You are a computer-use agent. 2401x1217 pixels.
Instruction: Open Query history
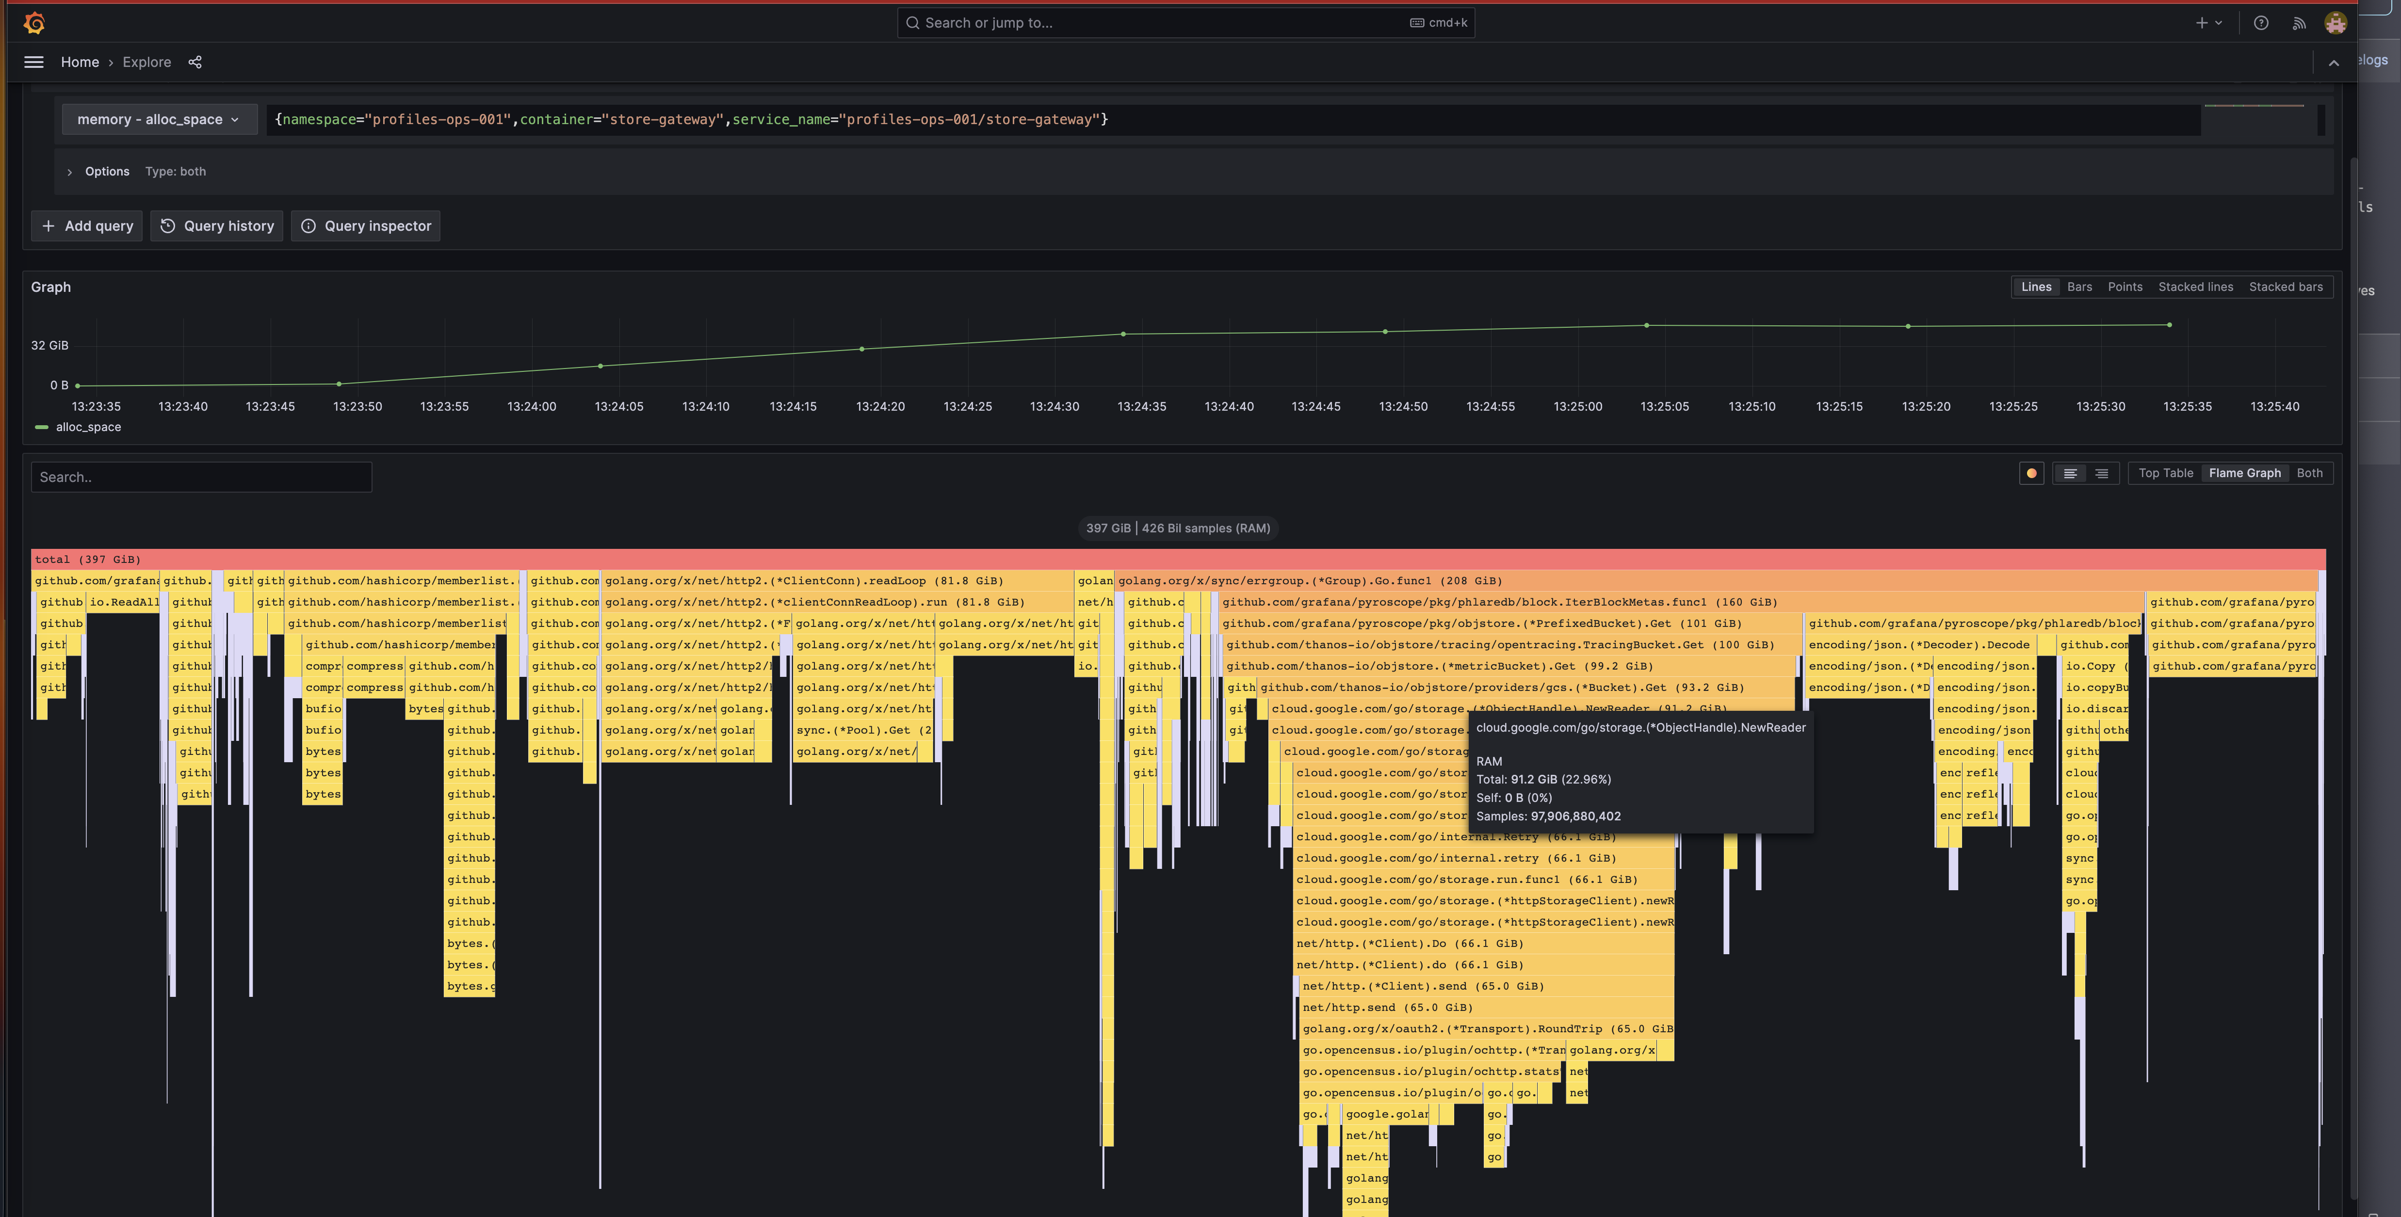tap(216, 225)
